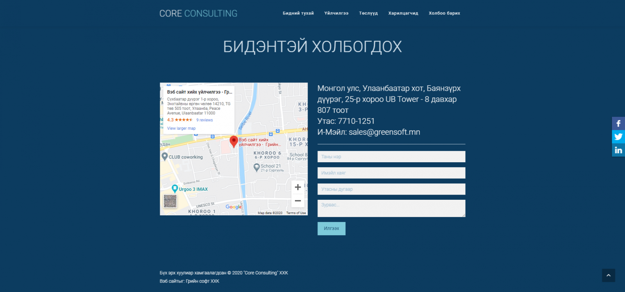This screenshot has height=292, width=625.
Task: Click the red location pin on map
Action: (x=234, y=142)
